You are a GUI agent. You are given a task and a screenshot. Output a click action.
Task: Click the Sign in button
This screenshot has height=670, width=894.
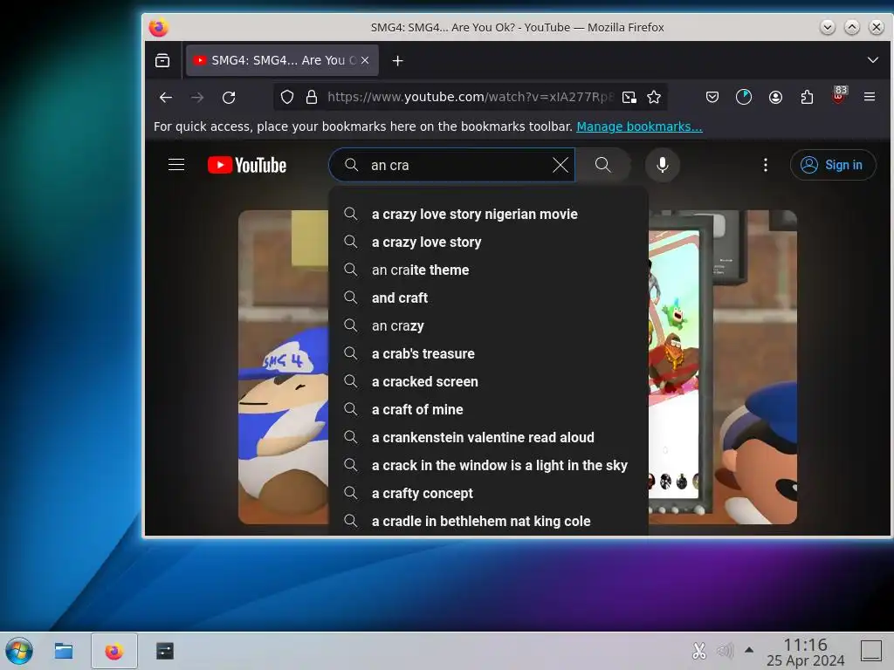(x=833, y=165)
